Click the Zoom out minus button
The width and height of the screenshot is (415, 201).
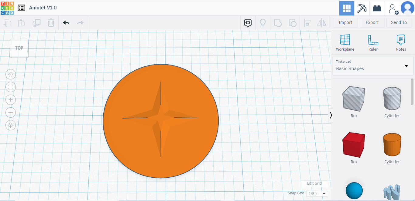(11, 112)
